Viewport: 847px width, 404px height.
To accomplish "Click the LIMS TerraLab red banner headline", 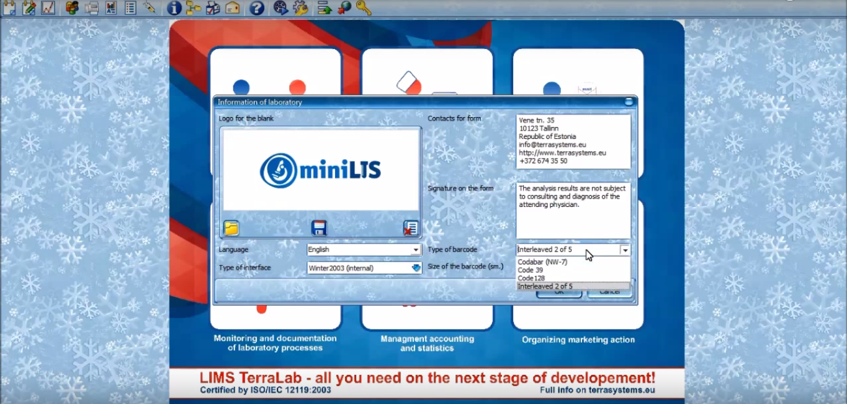I will 427,377.
